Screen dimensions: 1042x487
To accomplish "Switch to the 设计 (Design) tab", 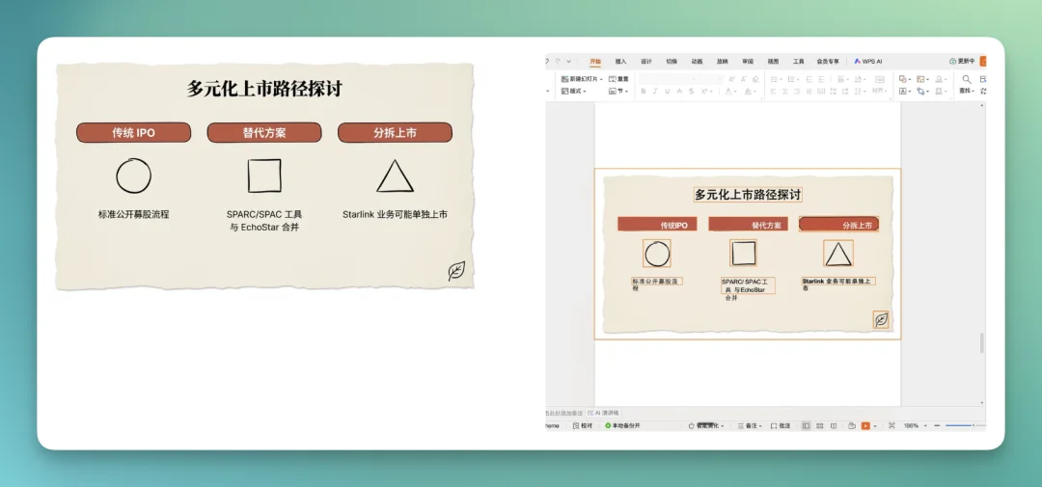I will click(x=645, y=61).
